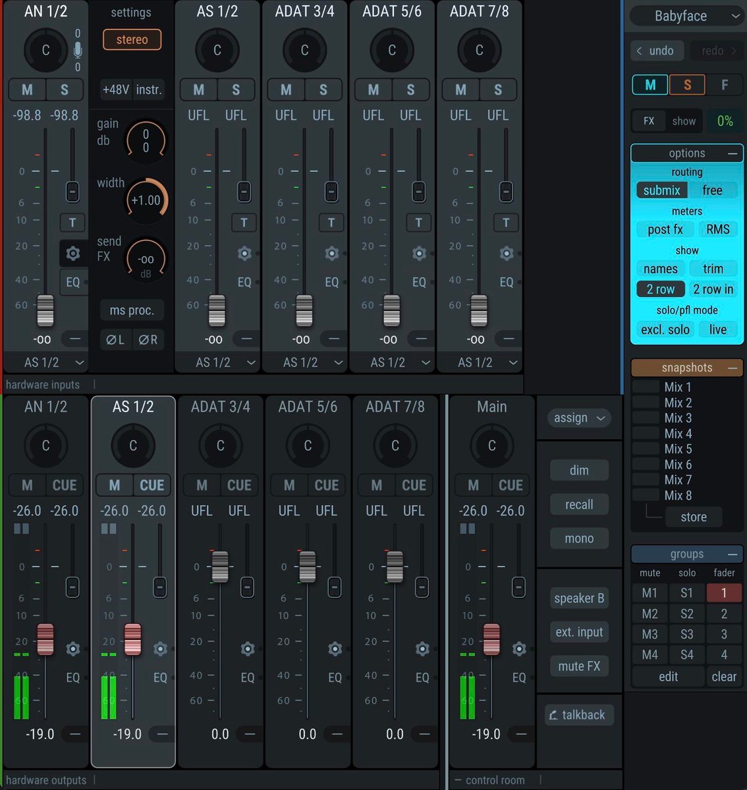The height and width of the screenshot is (790, 747).
Task: Click the gain db knob in settings
Action: pos(146,141)
